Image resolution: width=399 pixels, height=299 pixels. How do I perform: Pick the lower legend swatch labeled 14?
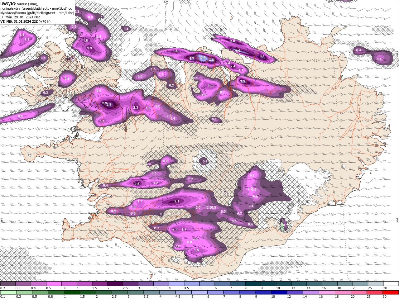pos(311,292)
